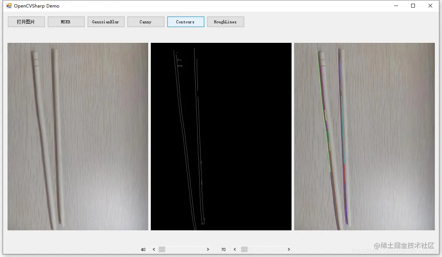442x257 pixels.
Task: Click left arrow of the 70 scrollbar
Action: [235, 249]
